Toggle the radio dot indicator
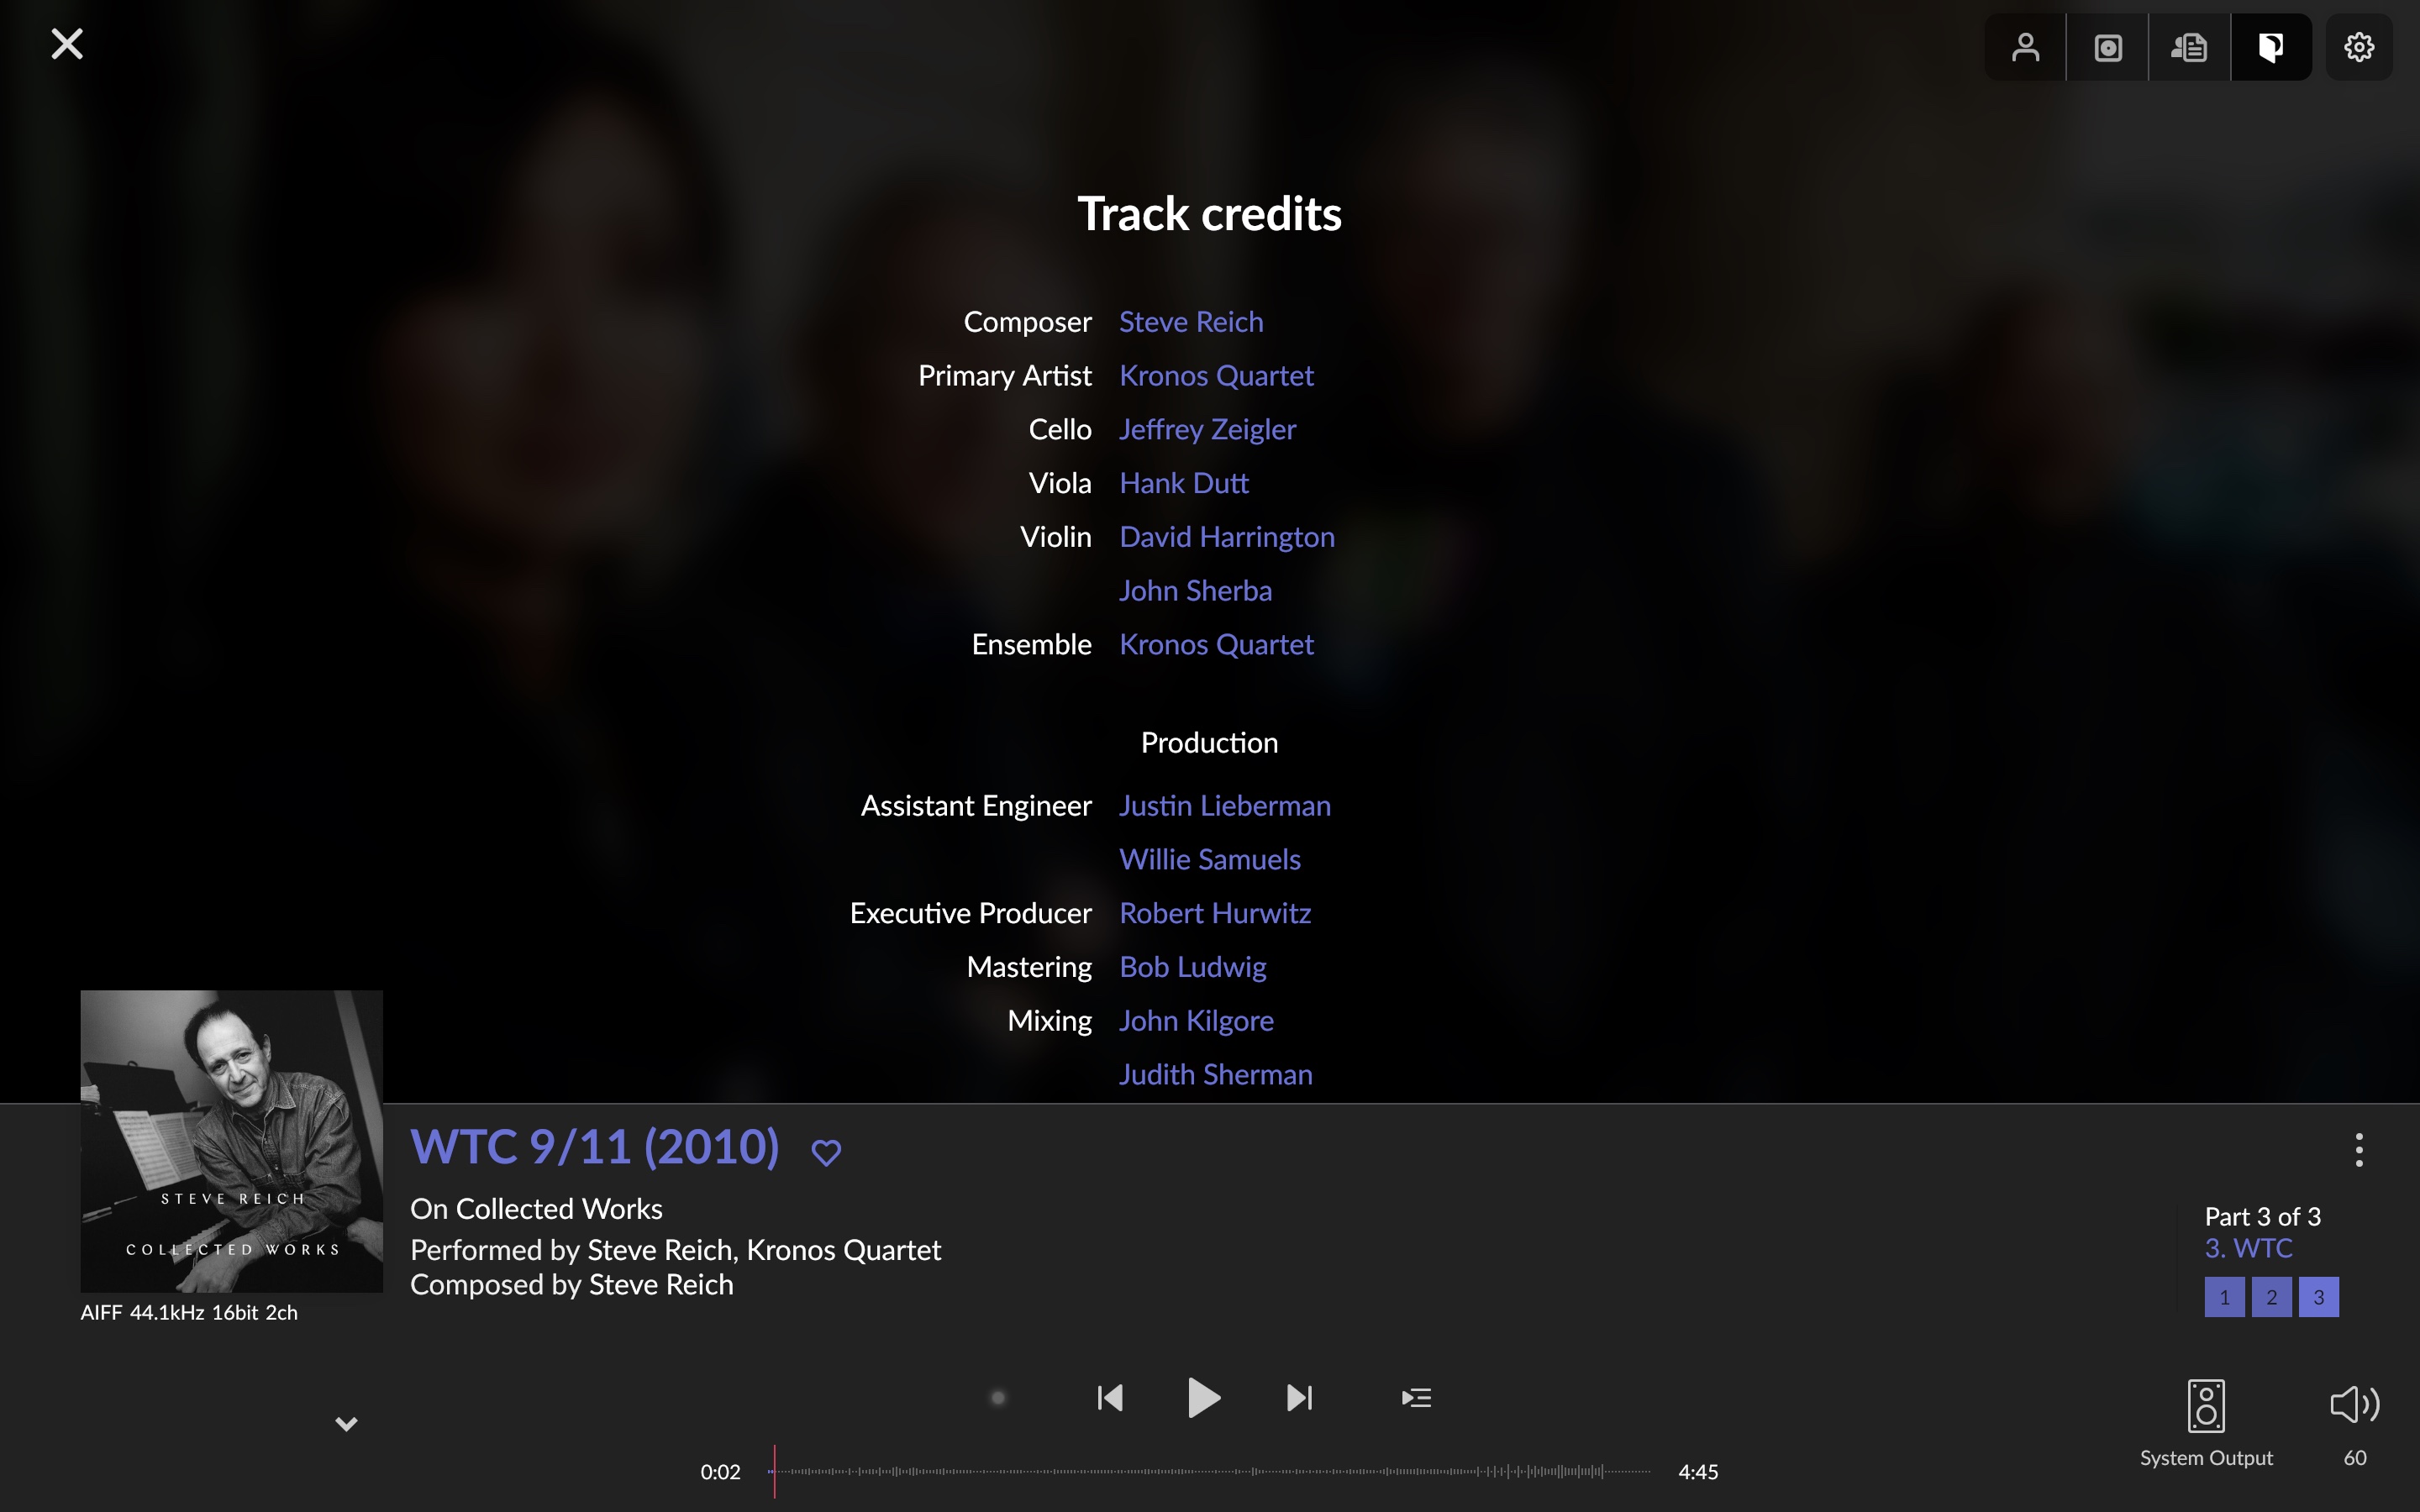 click(997, 1398)
